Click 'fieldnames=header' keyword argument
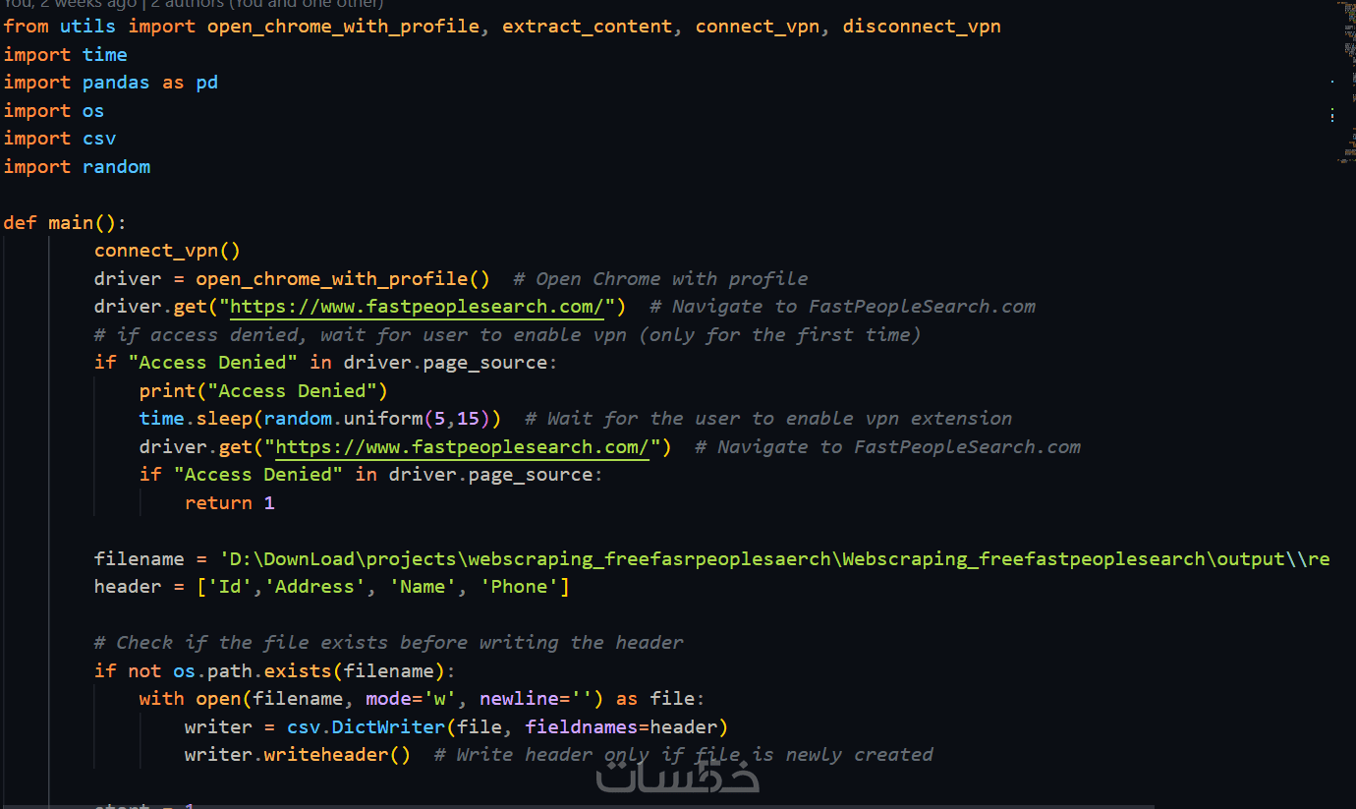 [x=622, y=727]
